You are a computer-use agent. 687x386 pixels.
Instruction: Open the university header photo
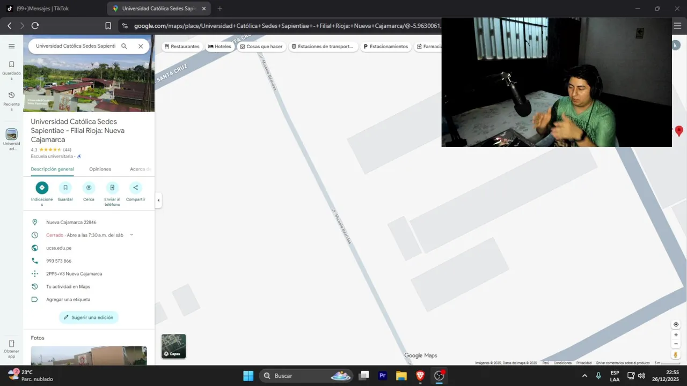coord(89,84)
